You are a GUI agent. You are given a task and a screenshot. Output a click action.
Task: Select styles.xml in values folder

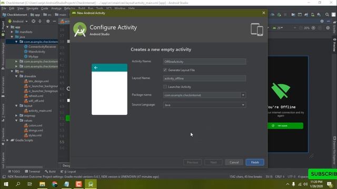(33, 135)
